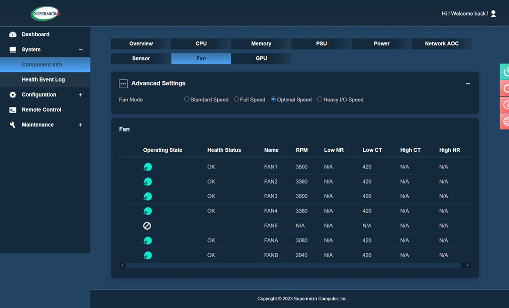Viewport: 509px width, 308px height.
Task: Open Health Event Log
Action: [45, 80]
